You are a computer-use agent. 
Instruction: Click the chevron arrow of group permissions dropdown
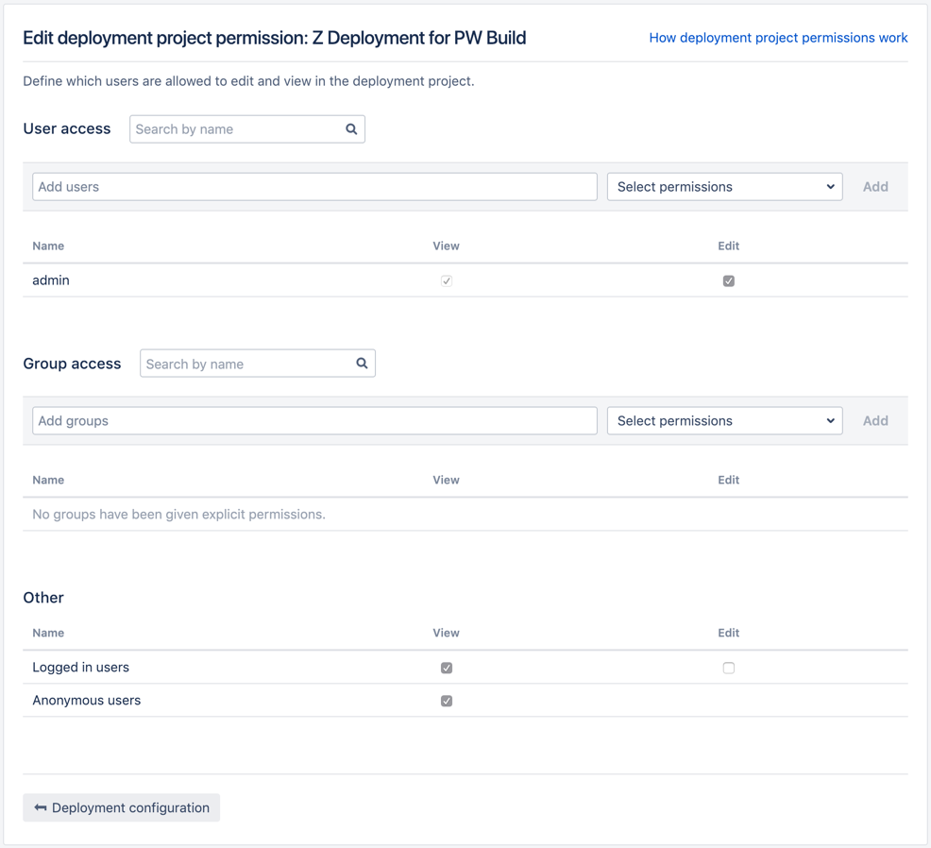point(830,420)
